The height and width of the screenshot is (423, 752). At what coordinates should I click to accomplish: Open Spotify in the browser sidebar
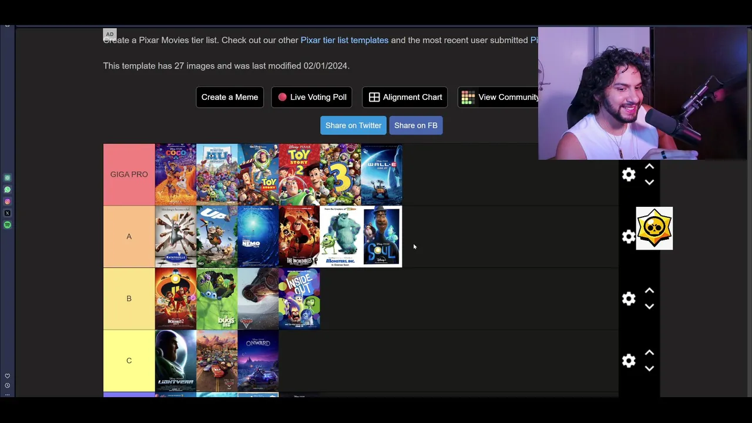(7, 225)
